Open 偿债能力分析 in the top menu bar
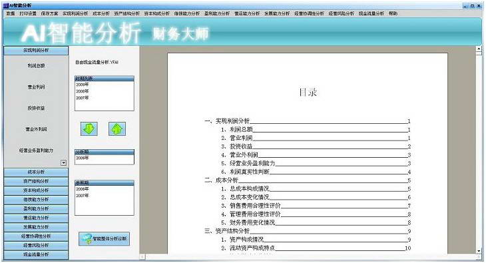Viewport: 486px width, 263px height. [187, 13]
